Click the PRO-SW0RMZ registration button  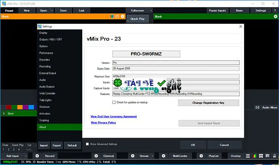[x=146, y=54]
